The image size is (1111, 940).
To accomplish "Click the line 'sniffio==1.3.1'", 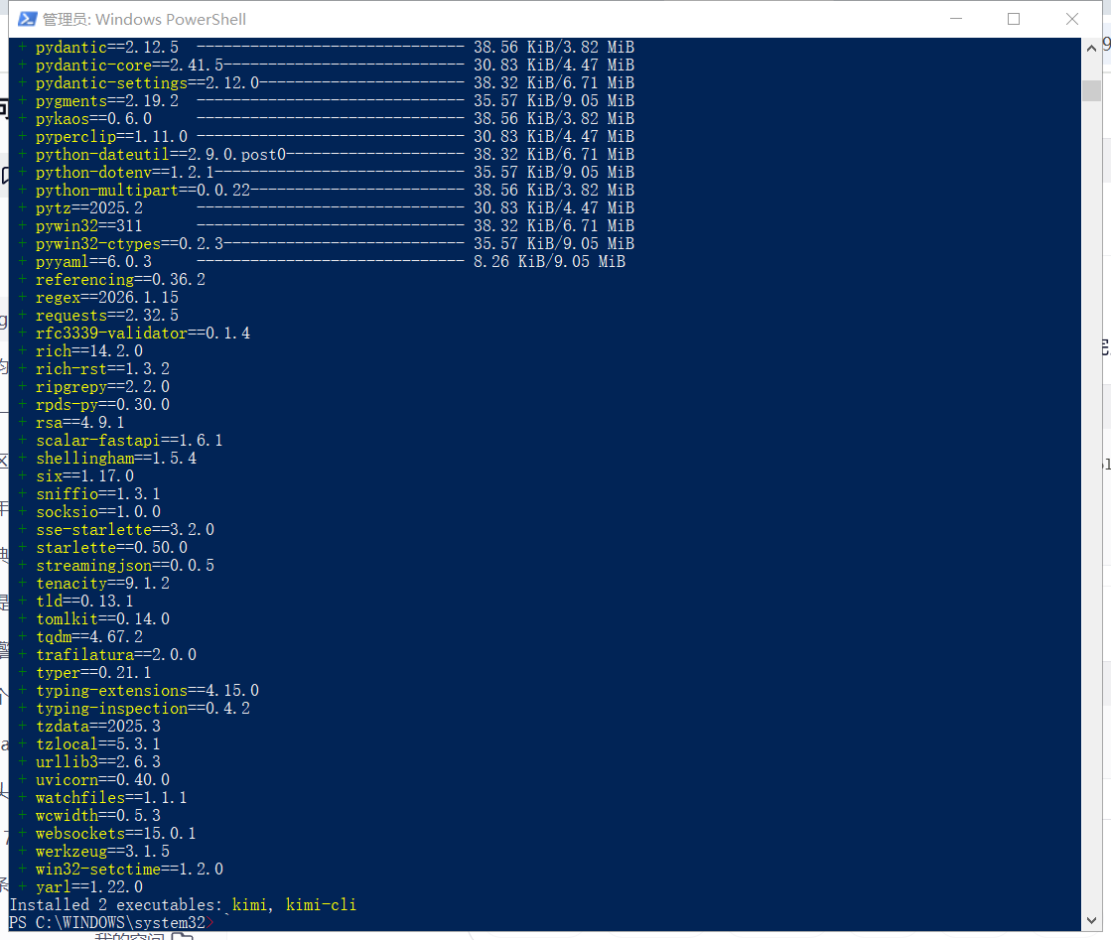I will pos(97,493).
